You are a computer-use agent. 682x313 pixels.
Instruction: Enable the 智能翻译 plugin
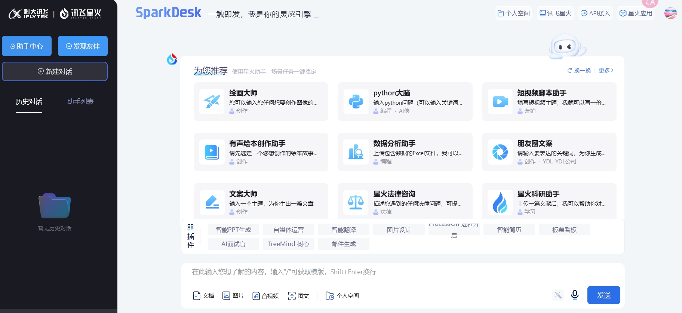(x=344, y=230)
